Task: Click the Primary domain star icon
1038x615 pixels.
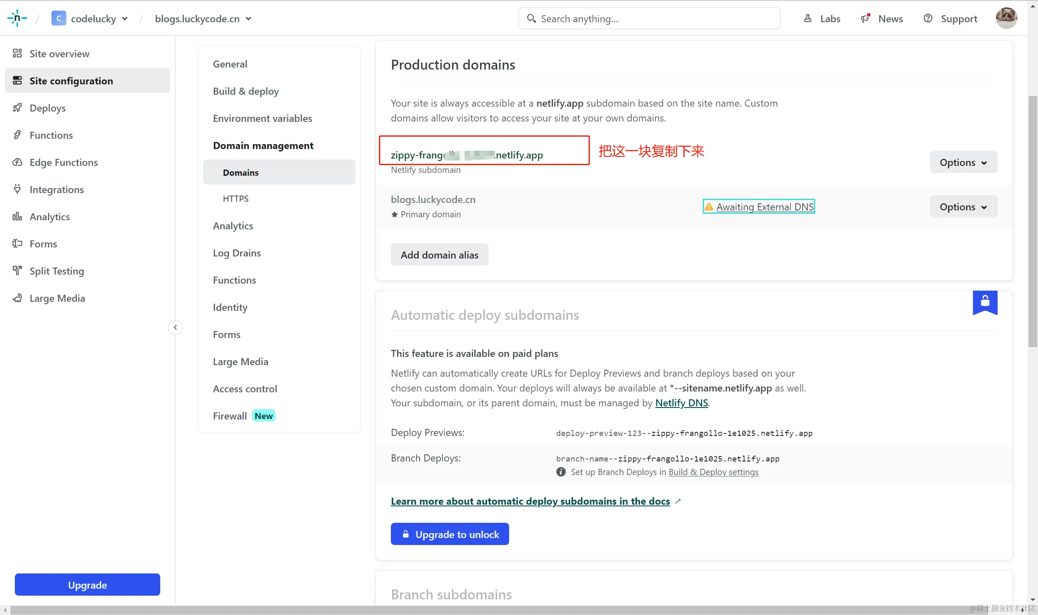Action: 394,214
